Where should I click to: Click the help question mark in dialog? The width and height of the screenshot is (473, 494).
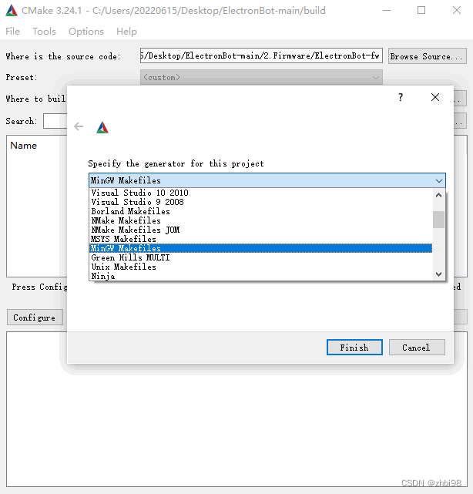click(401, 97)
